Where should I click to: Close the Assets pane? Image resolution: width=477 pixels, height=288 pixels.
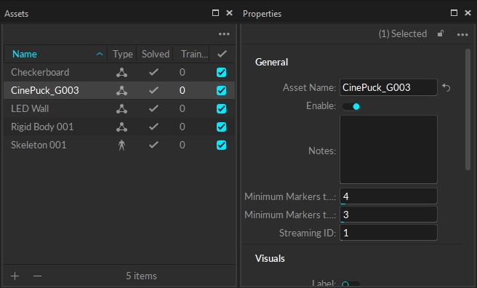229,13
